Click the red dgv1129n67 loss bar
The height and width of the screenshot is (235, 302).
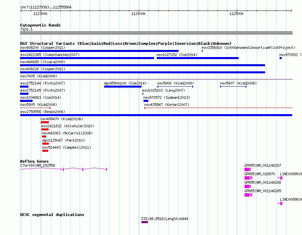tap(45, 144)
